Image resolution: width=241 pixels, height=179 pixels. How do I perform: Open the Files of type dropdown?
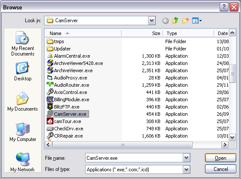[x=186, y=169]
